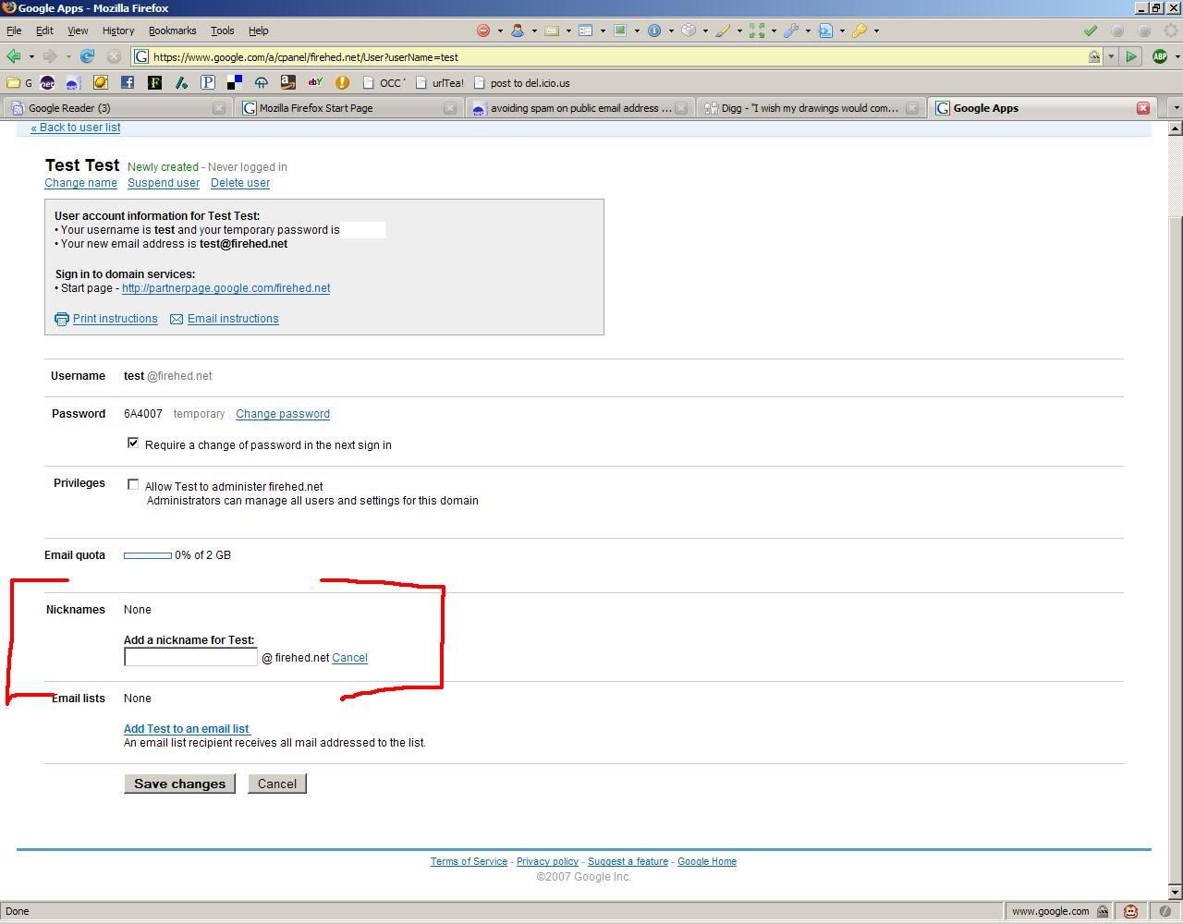Click the eBay bookmark icon
1183x924 pixels.
pos(315,82)
